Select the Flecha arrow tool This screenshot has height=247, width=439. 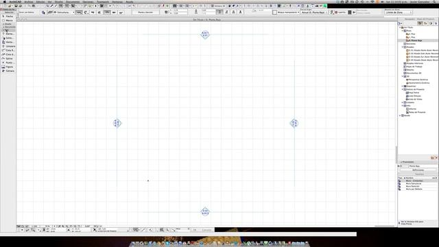[8, 16]
